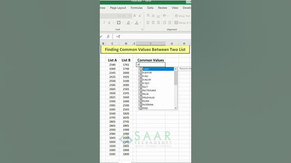The image size is (291, 163).
Task: Choose FIND from the autocomplete list
Action: pos(156,108)
